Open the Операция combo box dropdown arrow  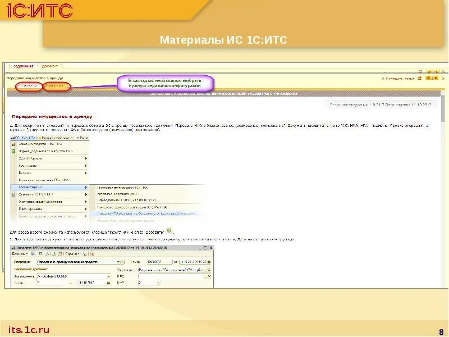click(x=118, y=262)
